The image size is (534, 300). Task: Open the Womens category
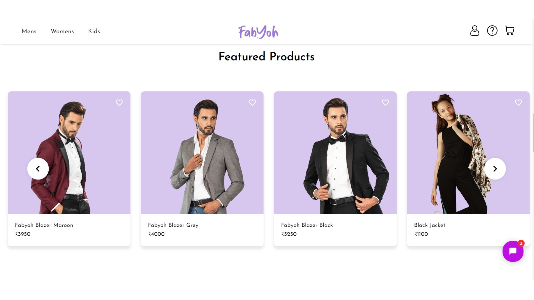[x=62, y=31]
